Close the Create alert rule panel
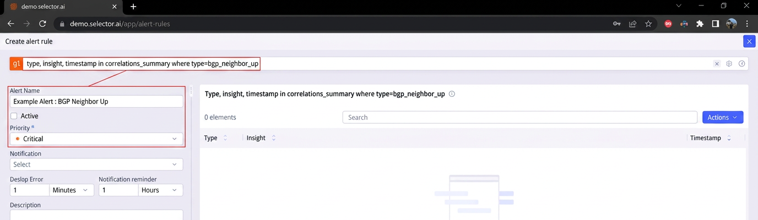Viewport: 758px width, 220px height. (749, 41)
